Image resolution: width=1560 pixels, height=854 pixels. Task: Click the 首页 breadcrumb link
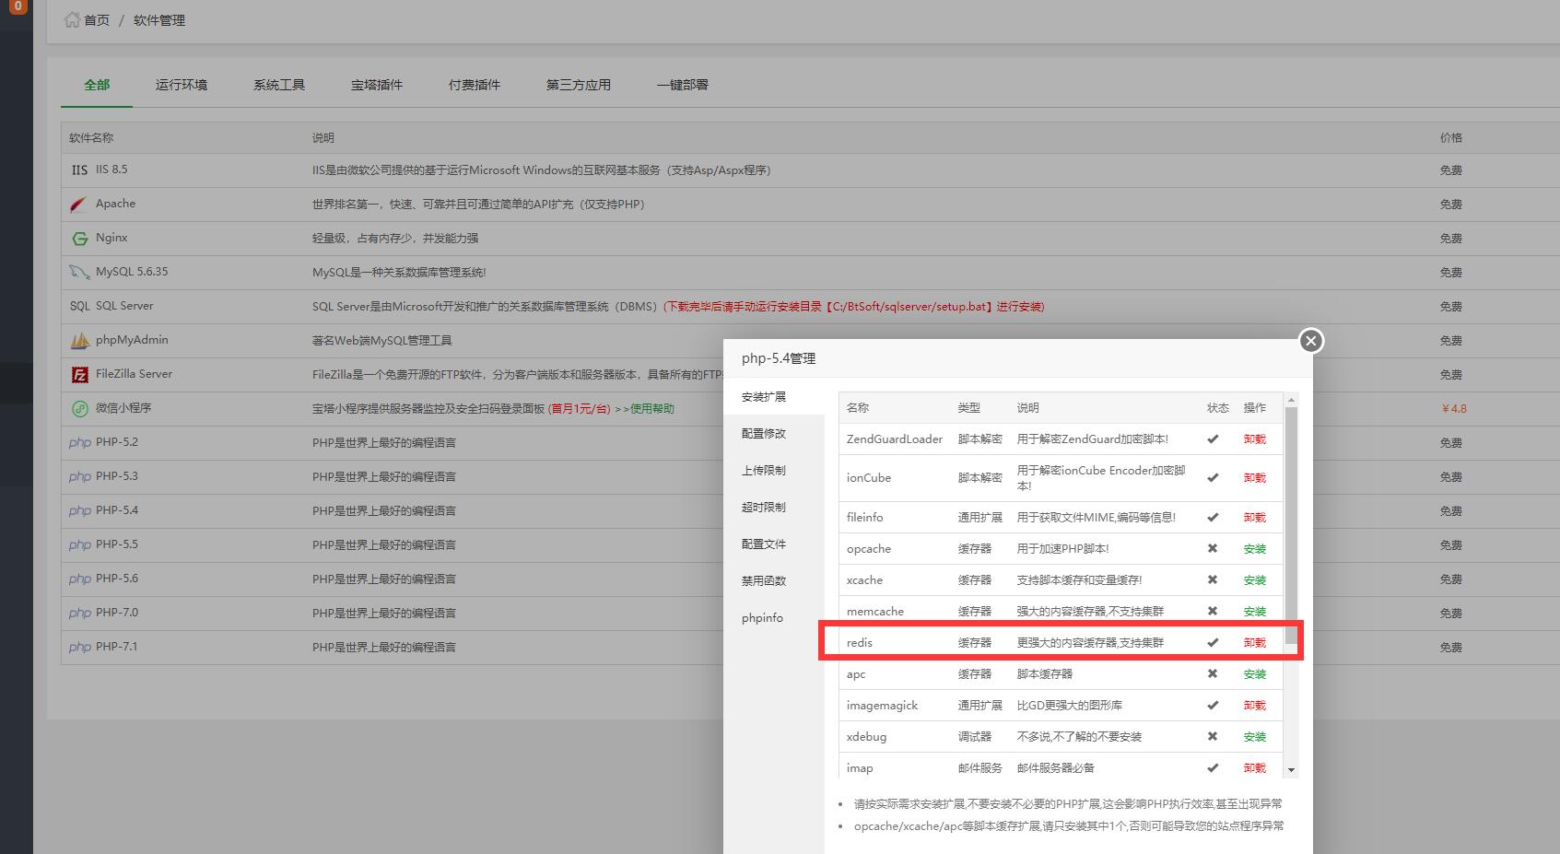pyautogui.click(x=97, y=20)
